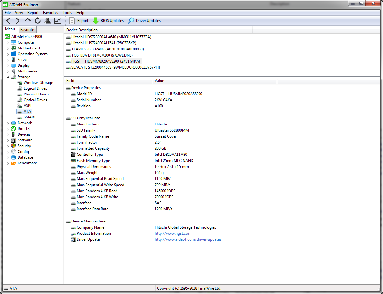
Task: Select TEAML5Lite3D240G device row
Action: (x=108, y=49)
